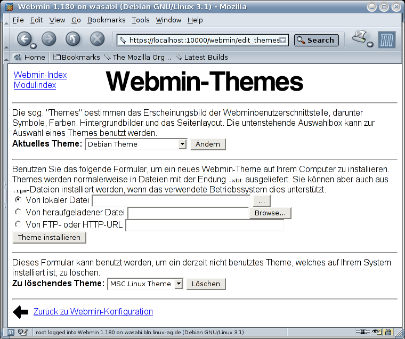Screen dimensions: 405x339
Task: Click the Navigator icon in status bar
Action: [x=10, y=332]
